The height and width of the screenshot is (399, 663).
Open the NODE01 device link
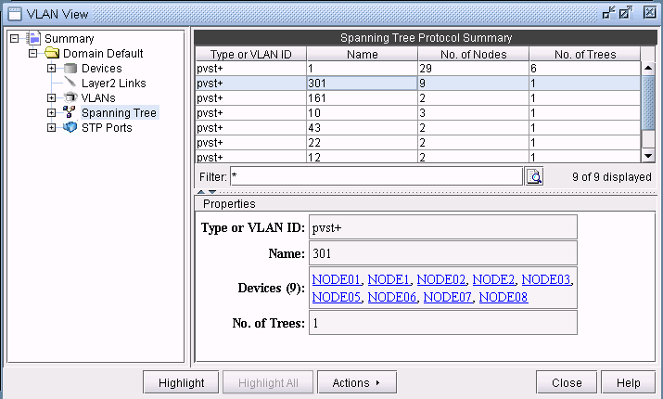[x=338, y=279]
